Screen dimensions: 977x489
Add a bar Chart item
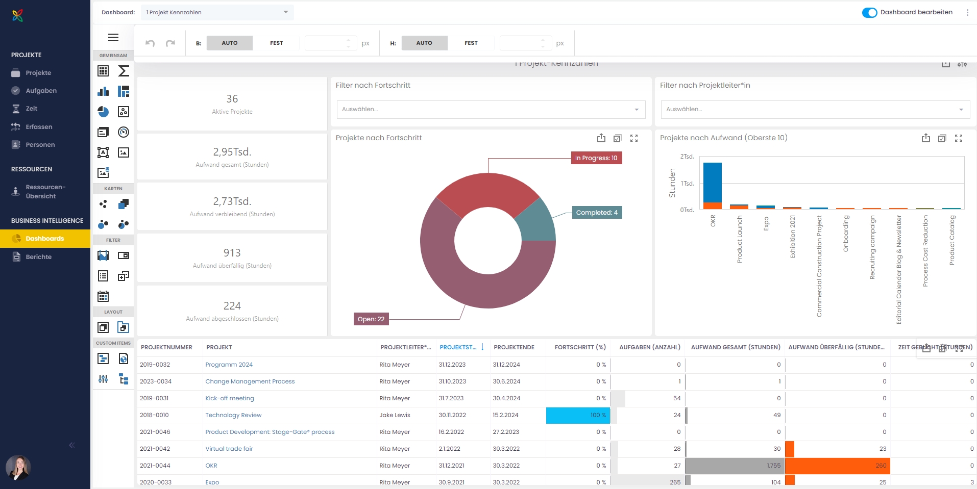103,91
